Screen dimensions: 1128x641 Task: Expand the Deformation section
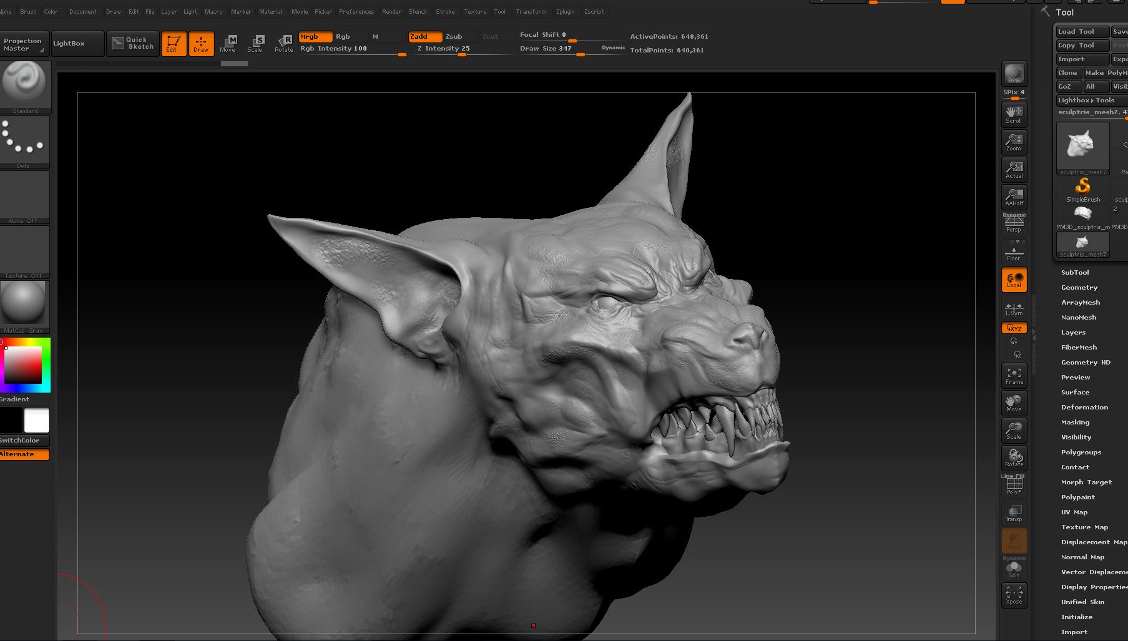tap(1085, 408)
